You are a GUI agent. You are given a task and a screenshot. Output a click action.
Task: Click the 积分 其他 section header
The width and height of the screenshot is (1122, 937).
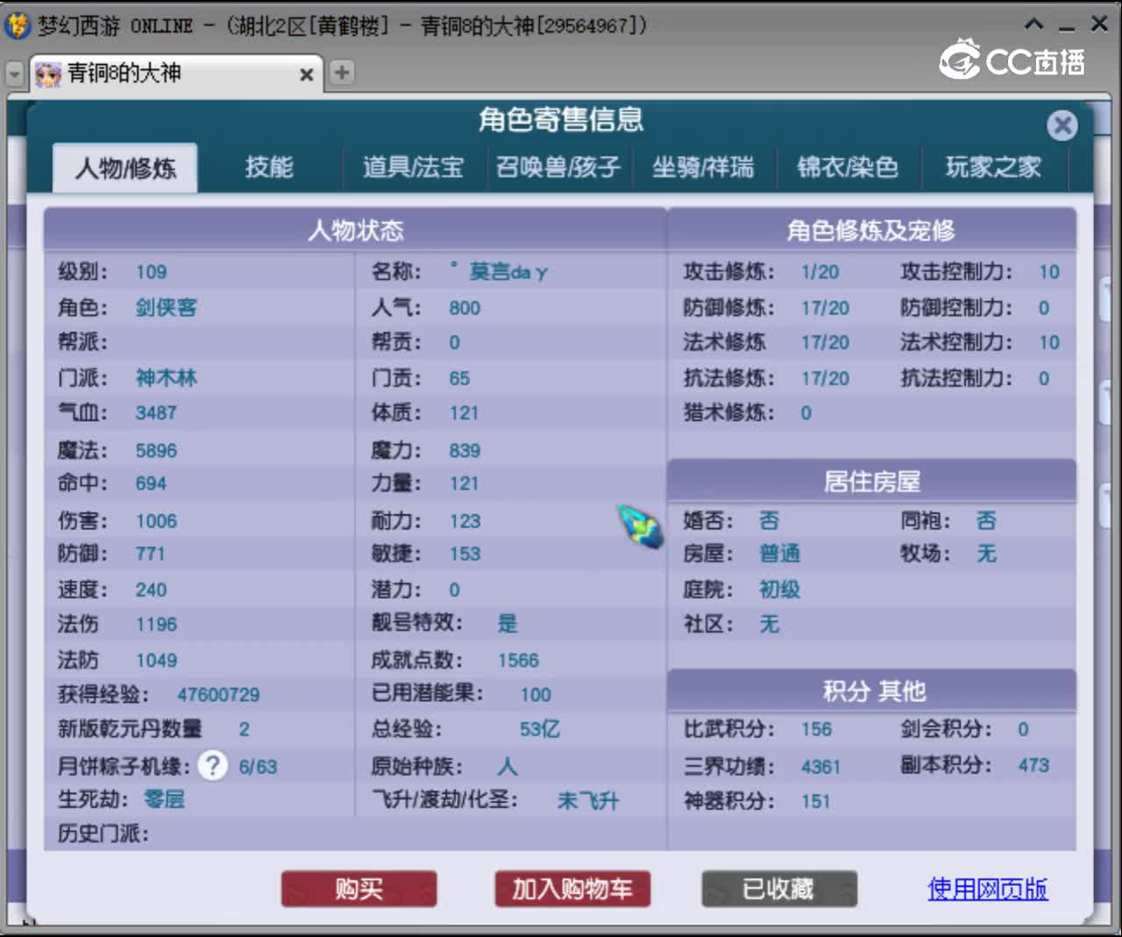point(873,691)
